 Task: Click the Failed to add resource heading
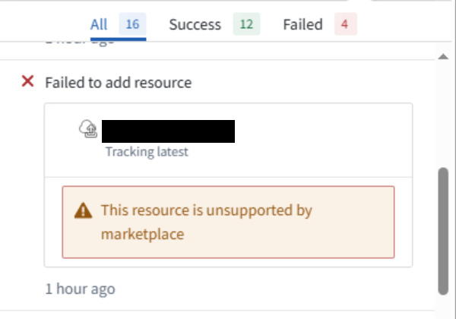coord(119,83)
